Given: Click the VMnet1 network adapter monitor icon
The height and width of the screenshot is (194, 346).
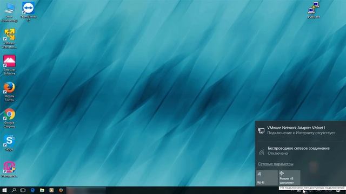Looking at the screenshot, I should (261, 130).
